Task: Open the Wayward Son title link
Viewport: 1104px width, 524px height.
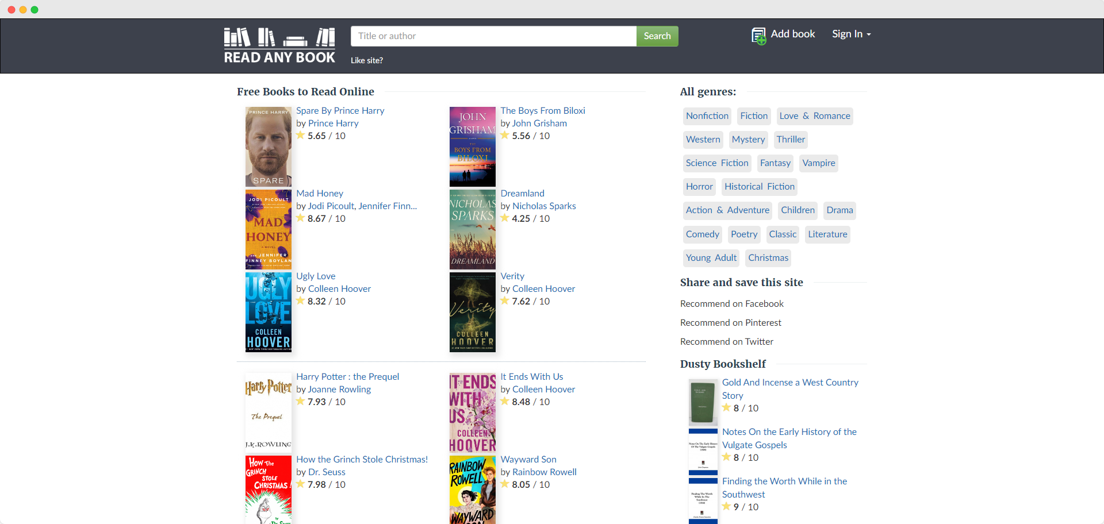Action: point(528,460)
